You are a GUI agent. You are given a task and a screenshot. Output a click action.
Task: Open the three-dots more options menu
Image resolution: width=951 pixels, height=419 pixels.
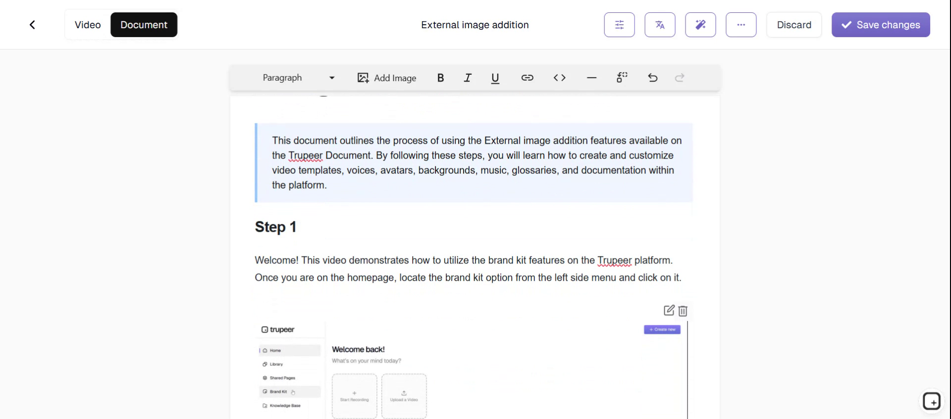click(x=741, y=25)
